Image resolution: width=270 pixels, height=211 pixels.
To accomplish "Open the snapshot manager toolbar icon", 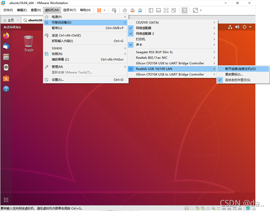I will pos(140,10).
